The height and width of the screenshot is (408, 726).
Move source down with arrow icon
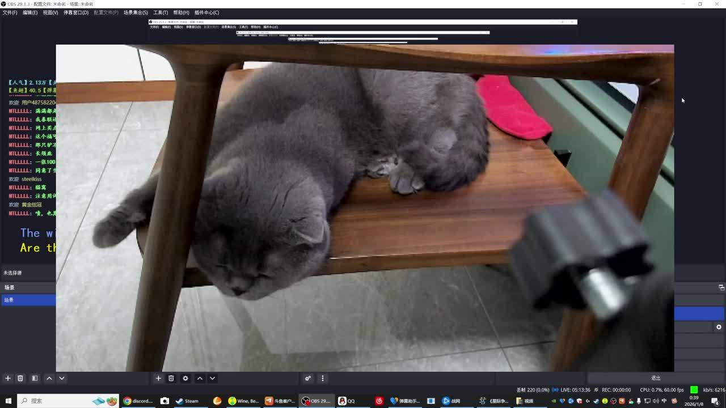(x=212, y=378)
